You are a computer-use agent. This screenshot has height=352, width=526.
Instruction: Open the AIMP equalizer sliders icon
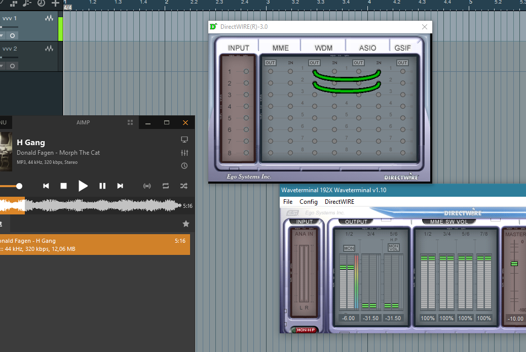(184, 153)
